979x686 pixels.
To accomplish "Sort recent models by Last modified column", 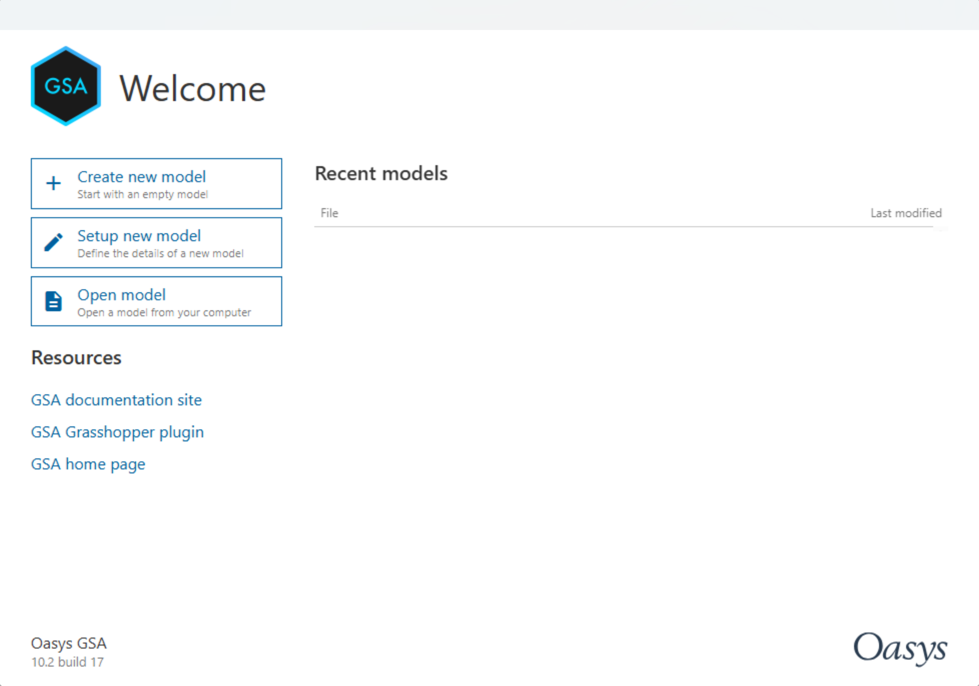I will point(906,213).
